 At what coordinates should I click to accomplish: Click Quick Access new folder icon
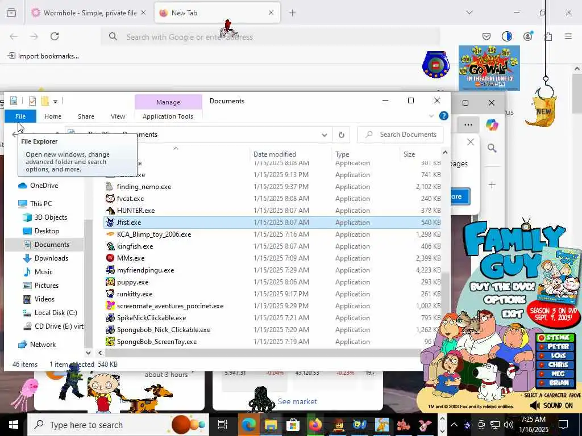tap(45, 101)
